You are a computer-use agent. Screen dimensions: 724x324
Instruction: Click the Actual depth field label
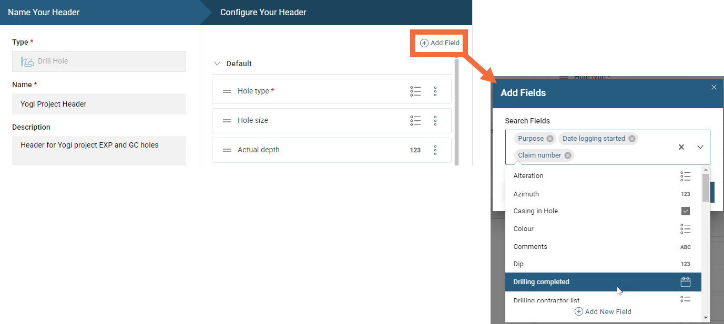click(259, 150)
